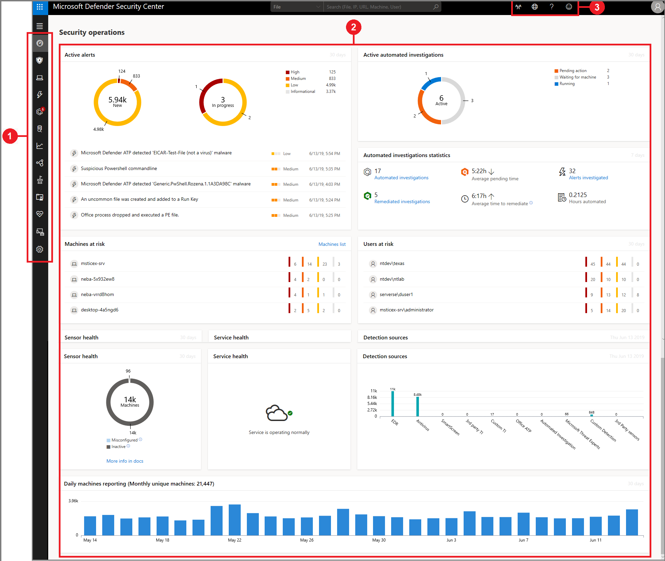This screenshot has width=665, height=561.
Task: Open the Automated investigations link
Action: click(x=401, y=178)
